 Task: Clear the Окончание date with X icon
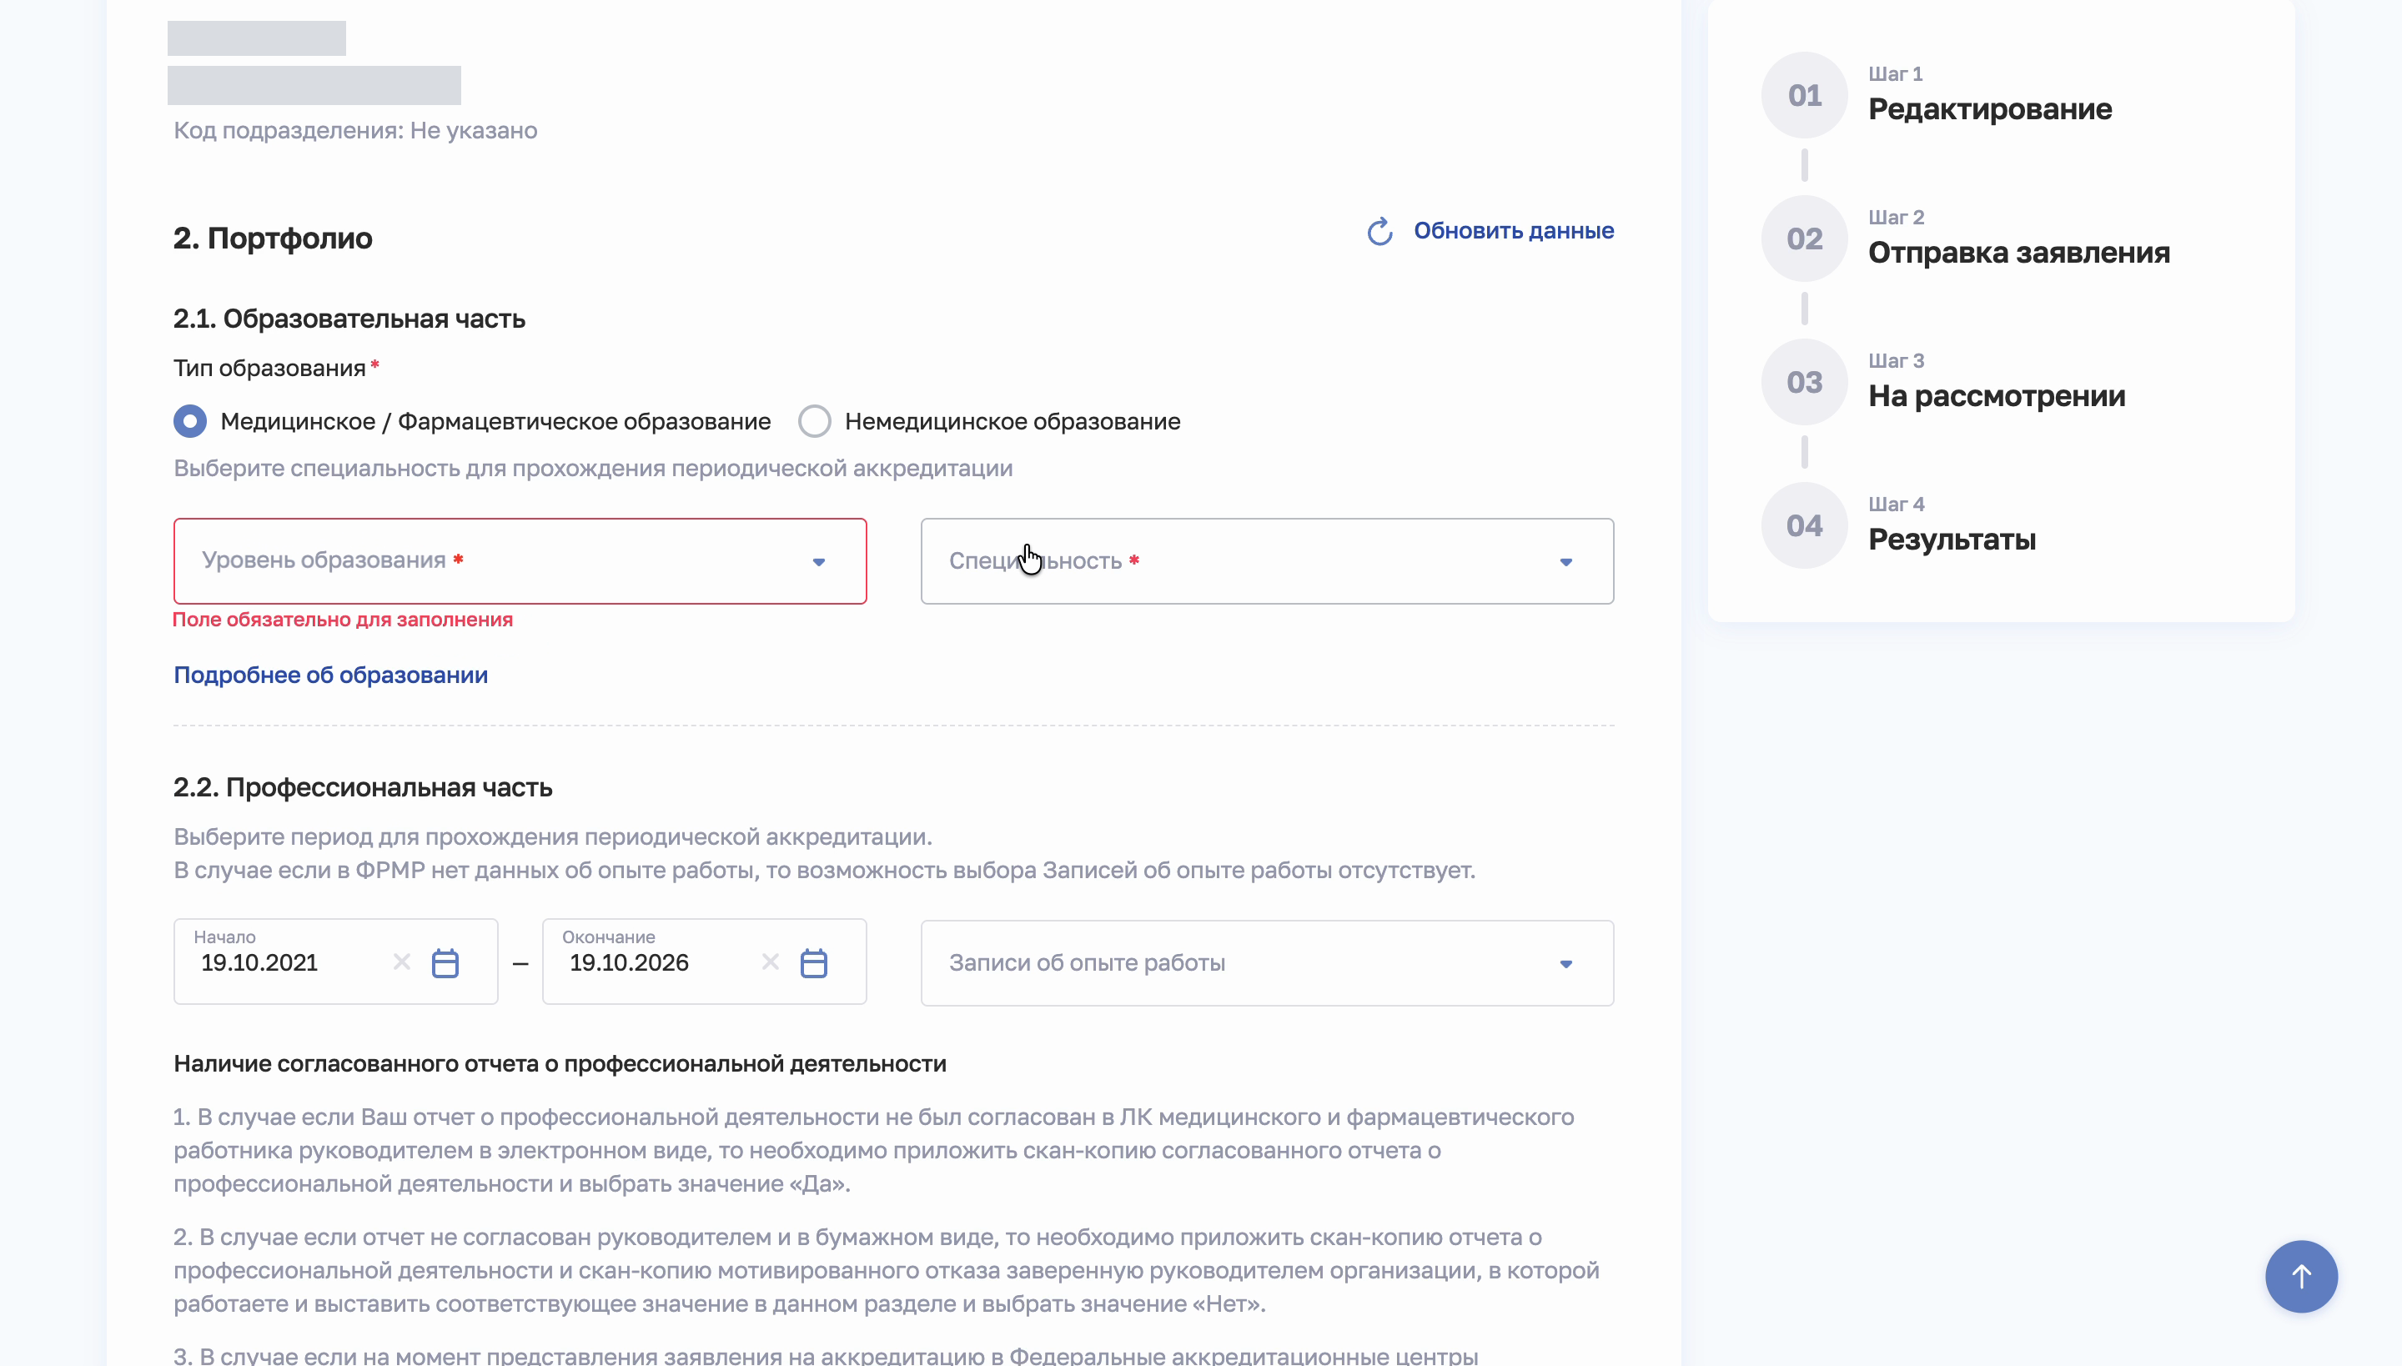pos(771,962)
